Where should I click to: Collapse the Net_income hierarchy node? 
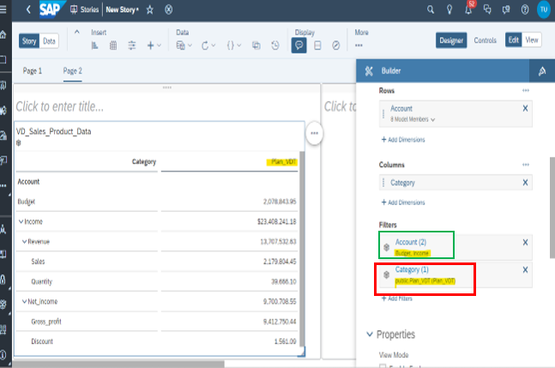pos(26,301)
